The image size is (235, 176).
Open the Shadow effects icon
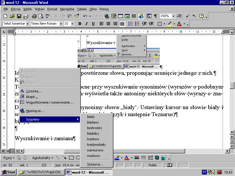coord(157,158)
